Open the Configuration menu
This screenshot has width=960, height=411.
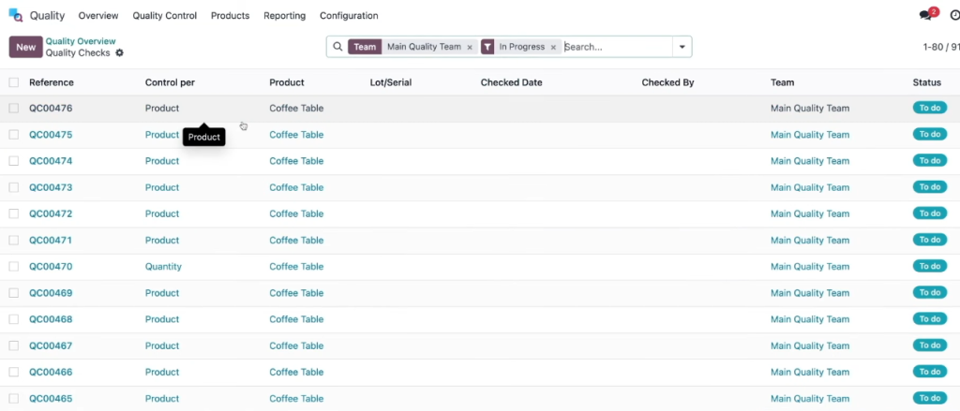[349, 16]
